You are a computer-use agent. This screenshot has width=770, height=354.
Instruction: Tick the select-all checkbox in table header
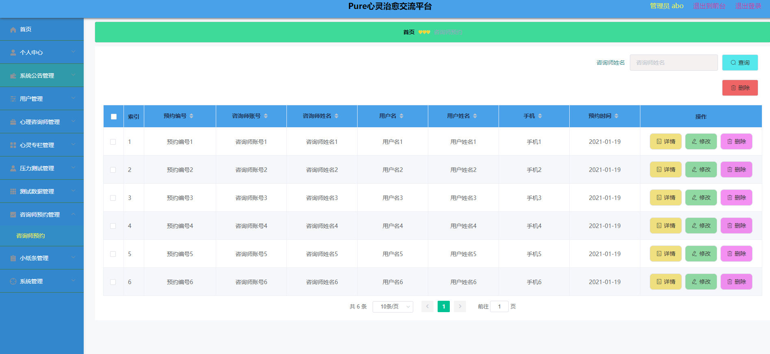pos(114,117)
